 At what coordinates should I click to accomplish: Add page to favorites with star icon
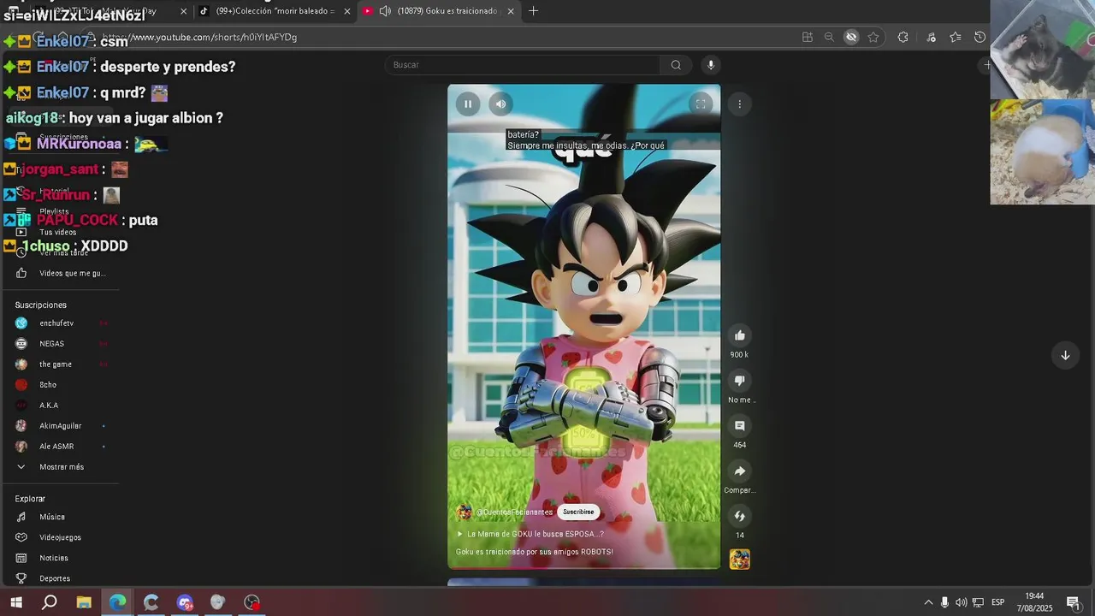(x=873, y=38)
